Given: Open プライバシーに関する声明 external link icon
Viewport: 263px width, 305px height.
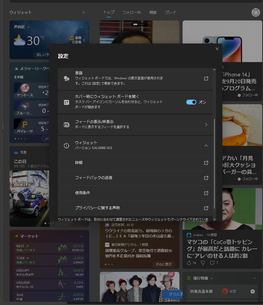Looking at the screenshot, I should (x=206, y=208).
